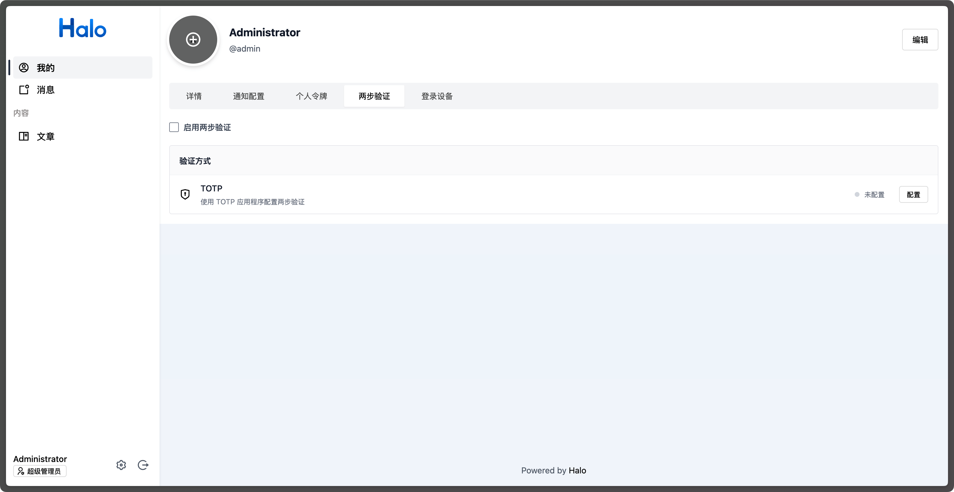The image size is (954, 492).
Task: Open settings via the gear icon
Action: 121,465
